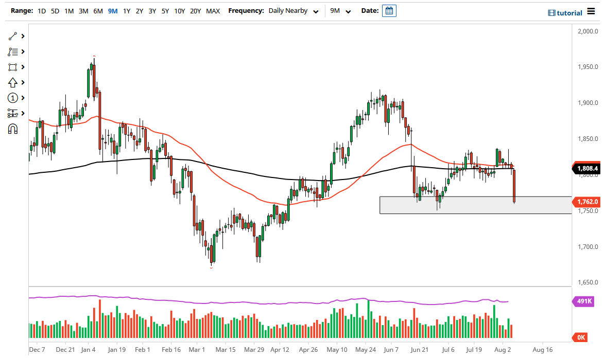Screen dimensions: 605x358
Task: Set range to 6M
Action: 98,11
